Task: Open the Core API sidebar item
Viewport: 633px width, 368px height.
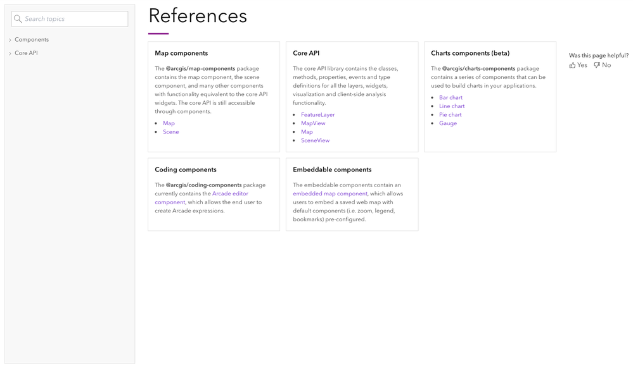Action: pyautogui.click(x=26, y=53)
